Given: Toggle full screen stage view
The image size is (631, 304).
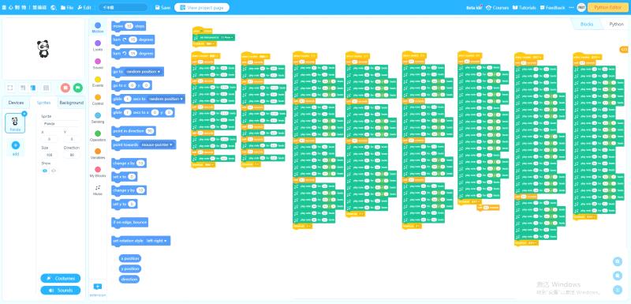Looking at the screenshot, I should [x=10, y=88].
